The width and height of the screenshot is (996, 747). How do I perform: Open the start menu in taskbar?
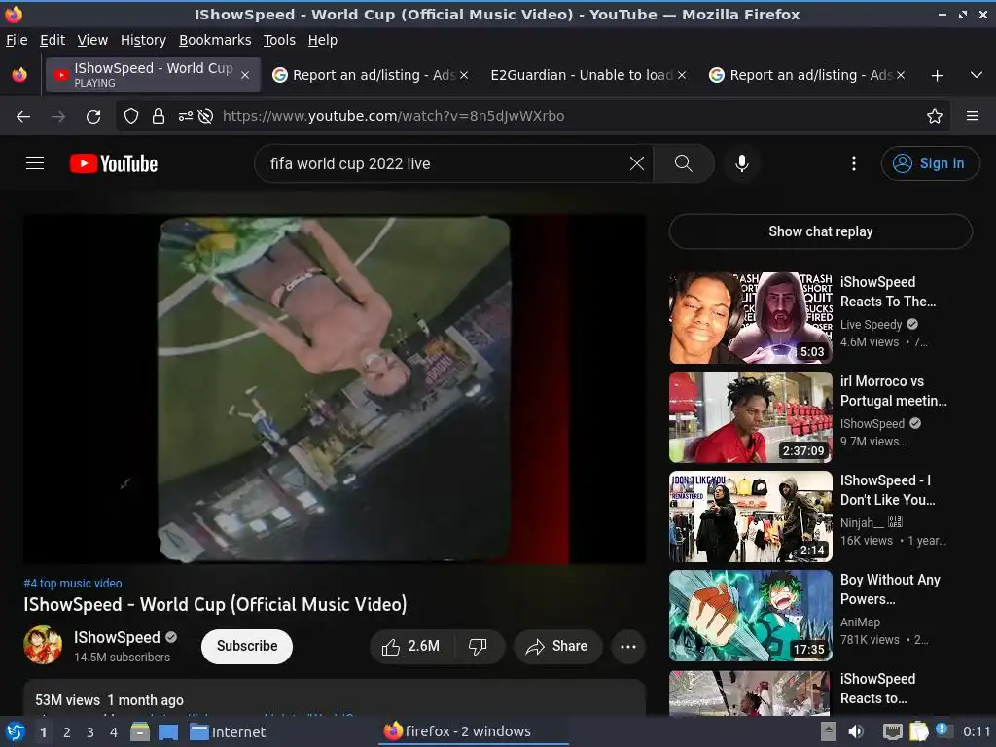click(x=14, y=731)
